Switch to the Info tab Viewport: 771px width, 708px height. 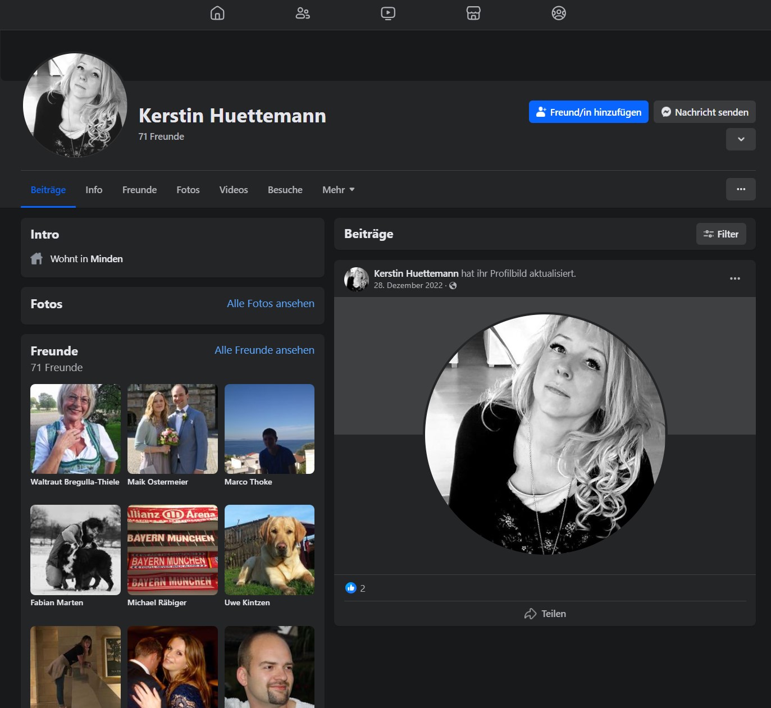pos(94,190)
